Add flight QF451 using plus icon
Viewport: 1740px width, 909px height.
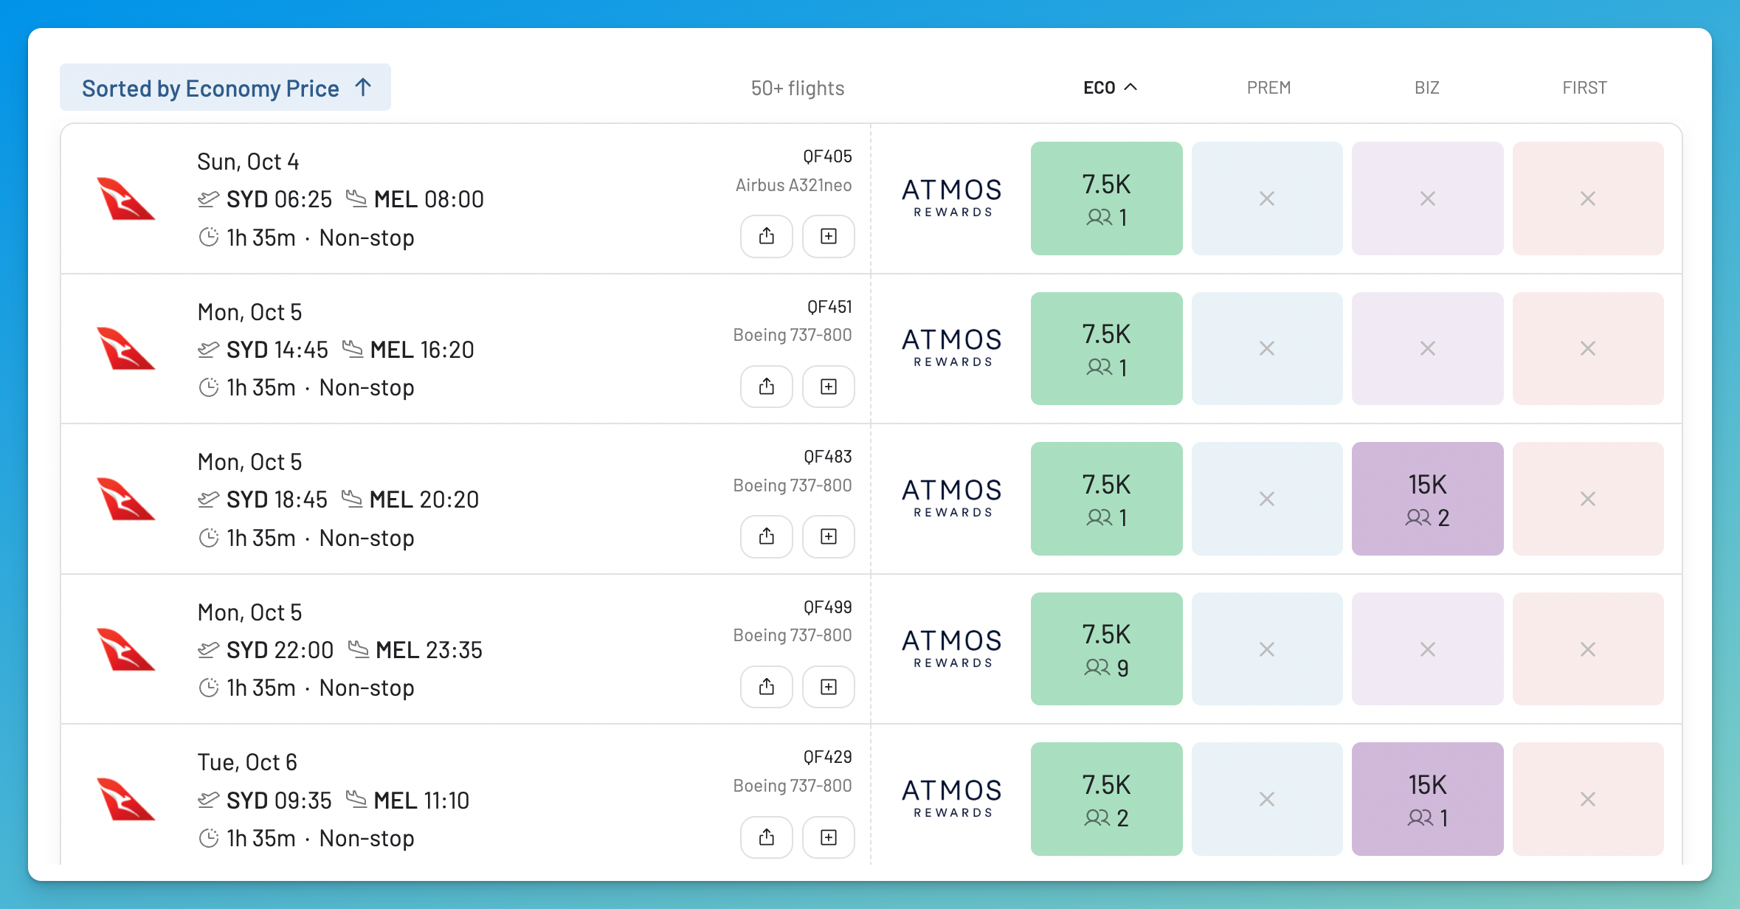(x=829, y=387)
